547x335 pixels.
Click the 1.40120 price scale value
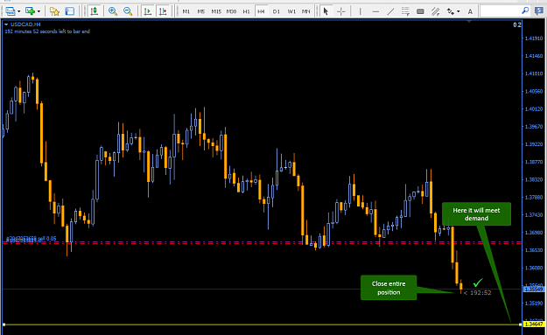point(534,108)
